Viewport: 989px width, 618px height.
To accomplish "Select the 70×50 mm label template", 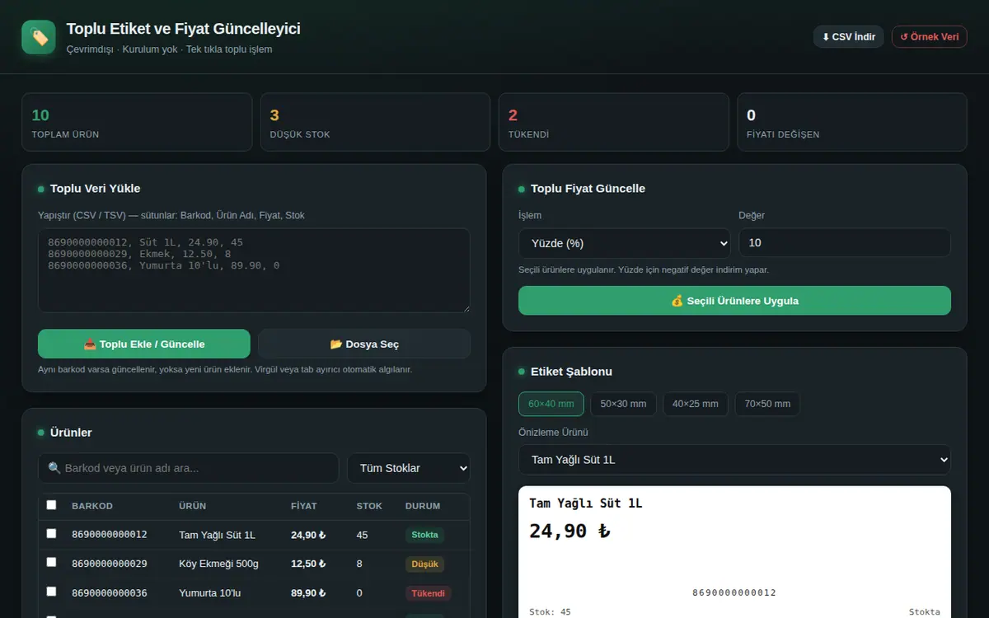I will pos(767,404).
